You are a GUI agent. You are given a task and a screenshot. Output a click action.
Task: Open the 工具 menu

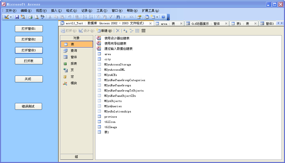pos(102,11)
